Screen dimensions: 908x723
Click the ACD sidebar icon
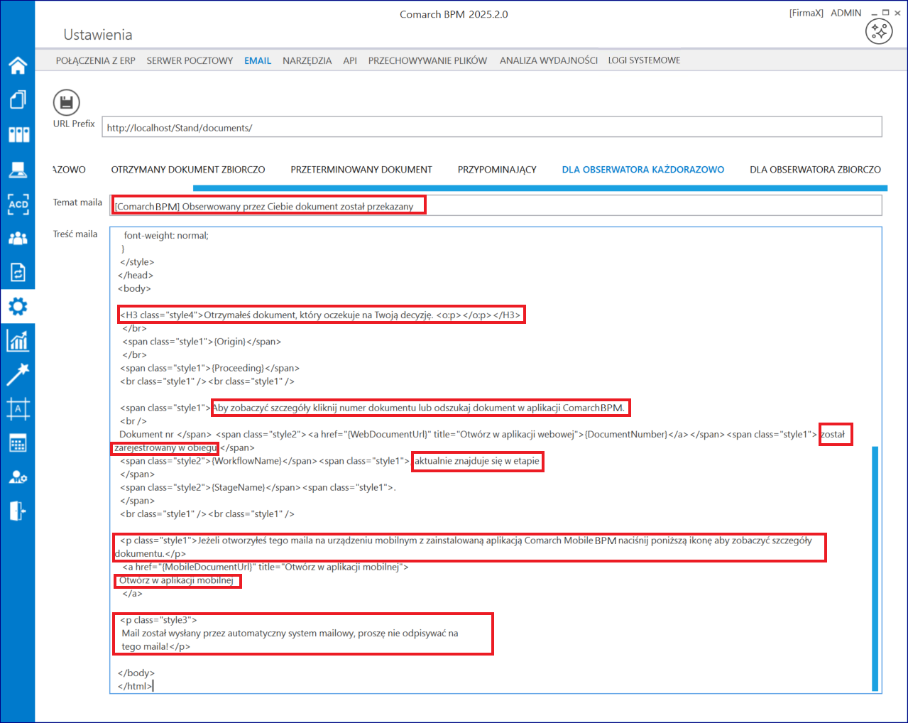(x=18, y=204)
